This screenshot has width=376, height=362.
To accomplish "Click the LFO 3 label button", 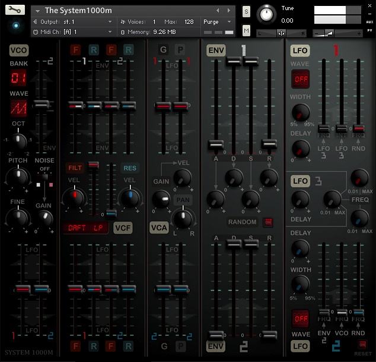I will coord(300,181).
